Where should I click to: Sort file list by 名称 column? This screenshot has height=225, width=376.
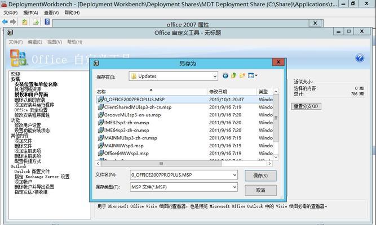click(151, 92)
